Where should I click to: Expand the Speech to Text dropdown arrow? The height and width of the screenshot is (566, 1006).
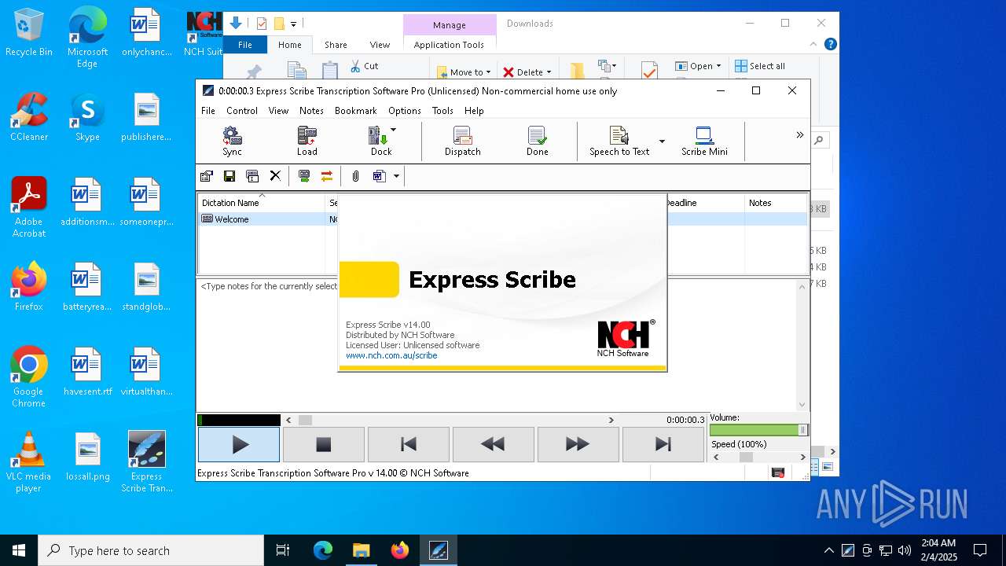(662, 141)
